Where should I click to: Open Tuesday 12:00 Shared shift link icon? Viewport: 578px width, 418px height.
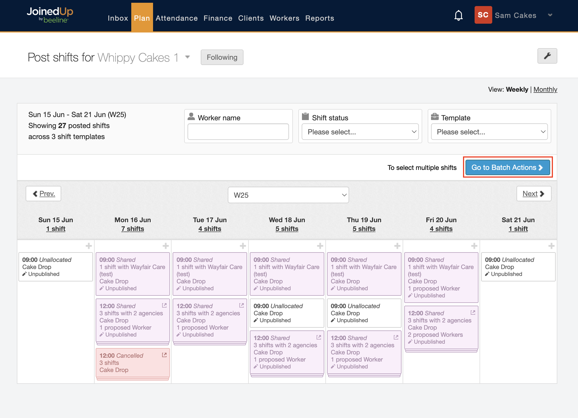coord(242,305)
